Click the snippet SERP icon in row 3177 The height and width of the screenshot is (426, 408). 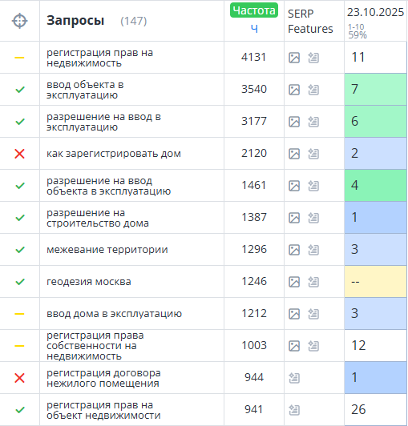tap(313, 122)
